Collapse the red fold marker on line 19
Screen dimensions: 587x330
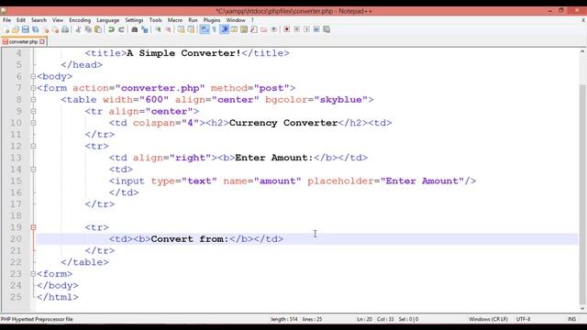click(x=33, y=227)
